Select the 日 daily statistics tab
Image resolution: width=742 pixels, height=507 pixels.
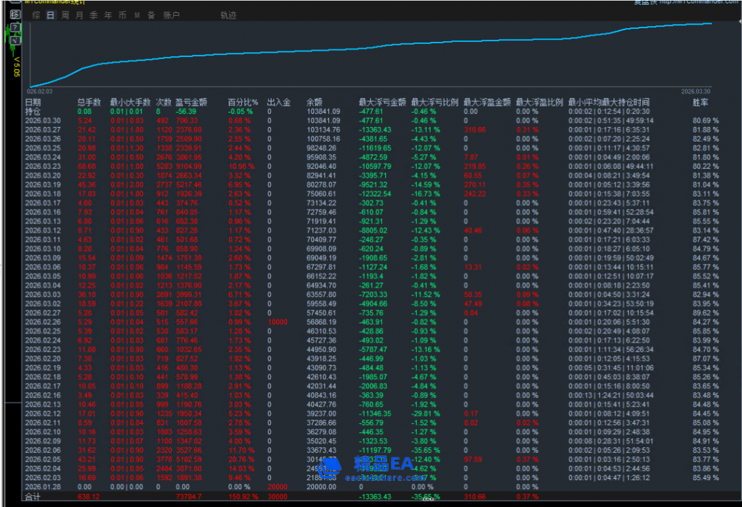coord(50,14)
